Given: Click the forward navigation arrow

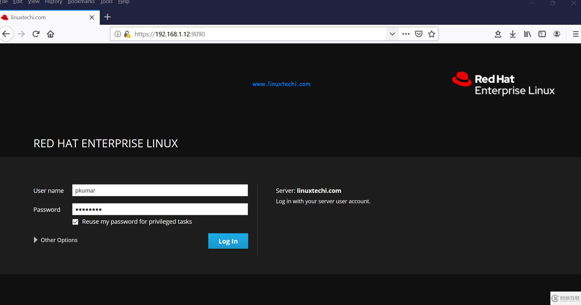Looking at the screenshot, I should pyautogui.click(x=21, y=34).
